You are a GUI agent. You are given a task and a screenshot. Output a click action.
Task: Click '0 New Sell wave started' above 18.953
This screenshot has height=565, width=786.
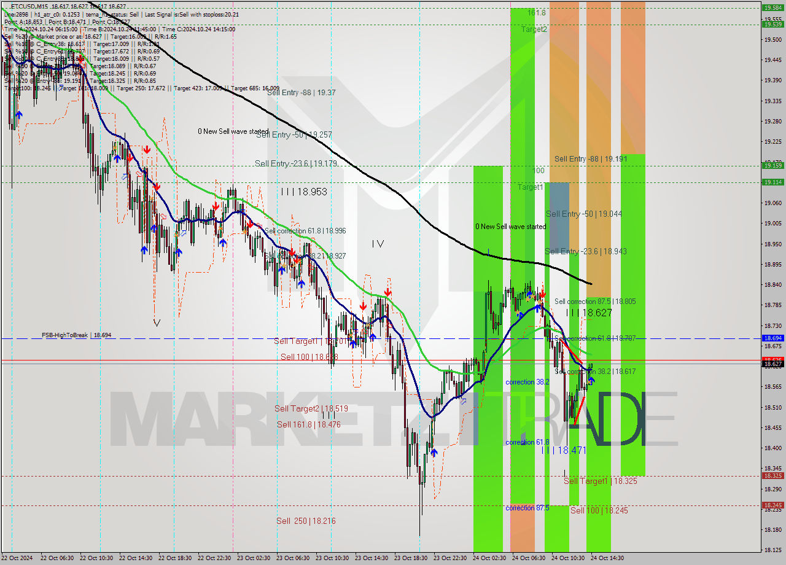click(233, 131)
